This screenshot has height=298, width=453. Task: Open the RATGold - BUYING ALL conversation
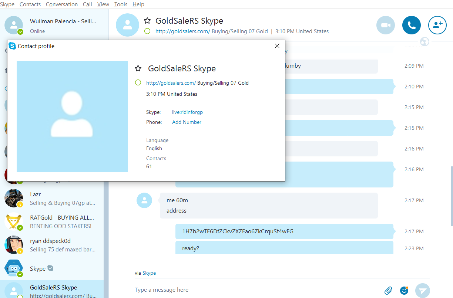point(52,222)
